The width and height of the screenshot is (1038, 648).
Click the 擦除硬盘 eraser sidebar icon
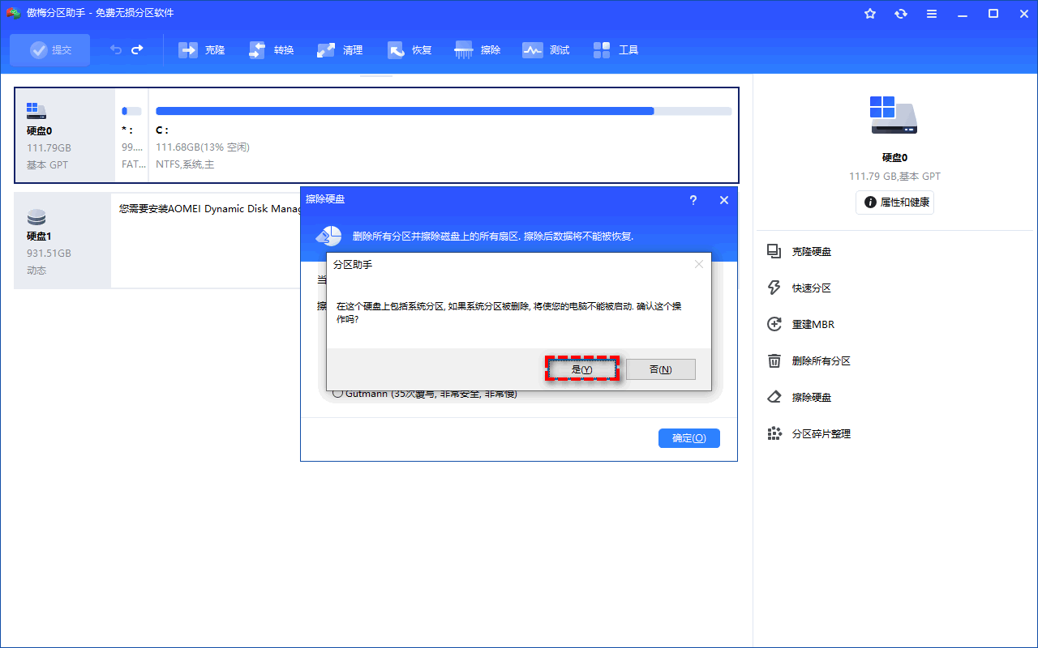tap(774, 397)
